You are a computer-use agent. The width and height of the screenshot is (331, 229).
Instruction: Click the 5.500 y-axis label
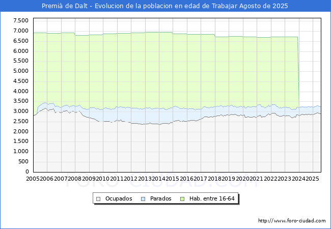click(x=21, y=61)
